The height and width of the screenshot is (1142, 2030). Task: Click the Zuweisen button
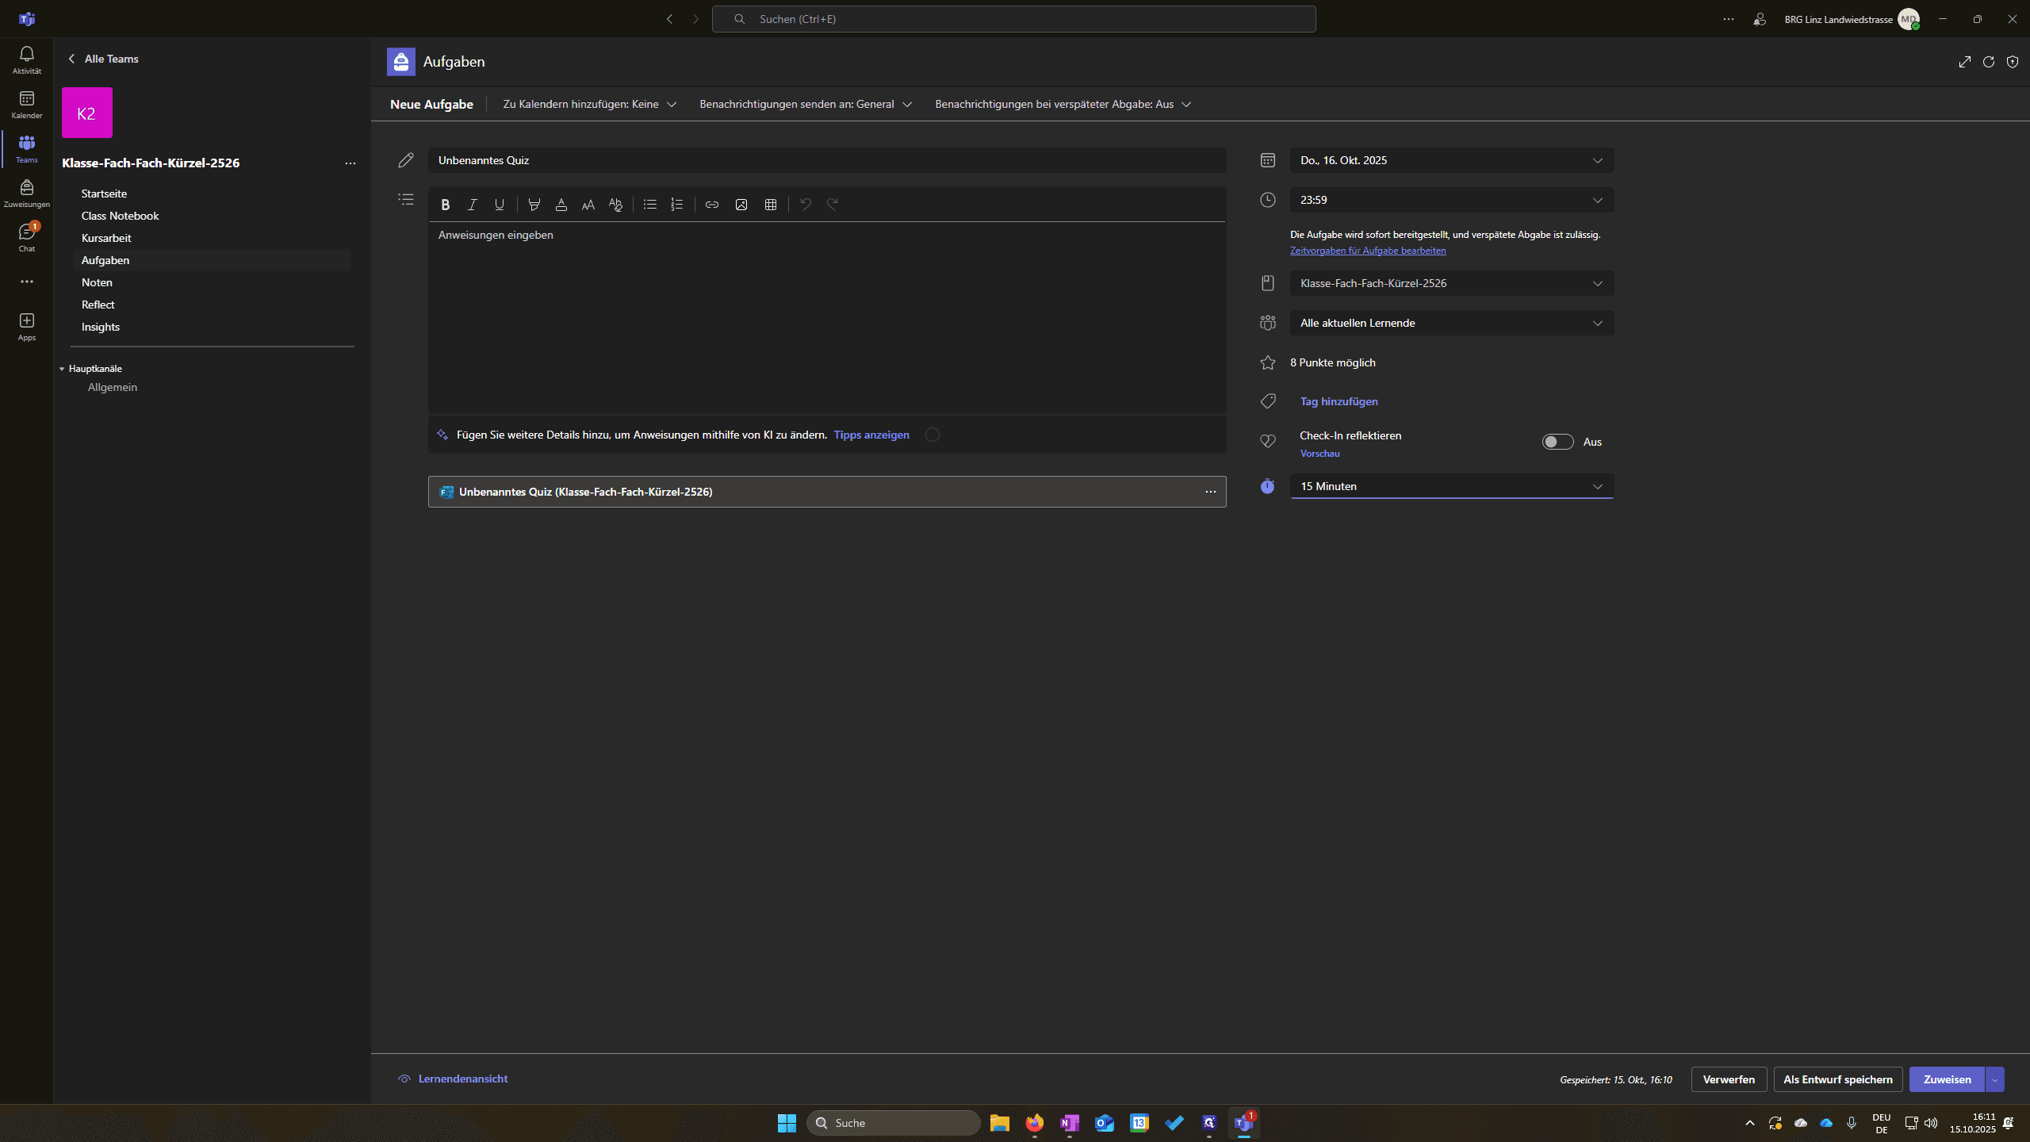(1948, 1079)
